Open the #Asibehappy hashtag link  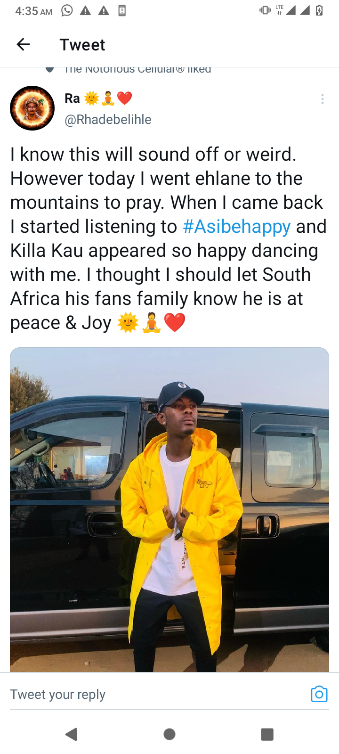click(237, 227)
